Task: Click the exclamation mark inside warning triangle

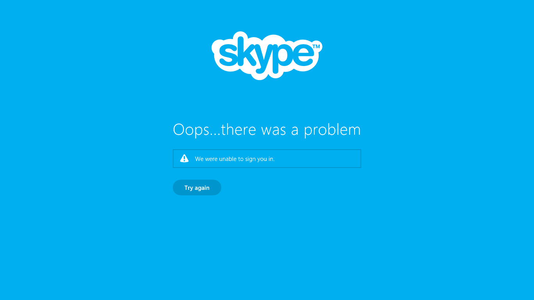Action: coord(184,159)
